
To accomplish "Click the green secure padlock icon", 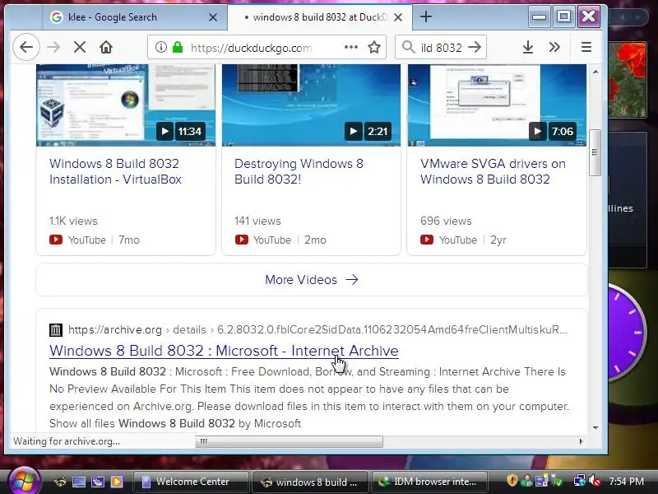I will pos(178,47).
